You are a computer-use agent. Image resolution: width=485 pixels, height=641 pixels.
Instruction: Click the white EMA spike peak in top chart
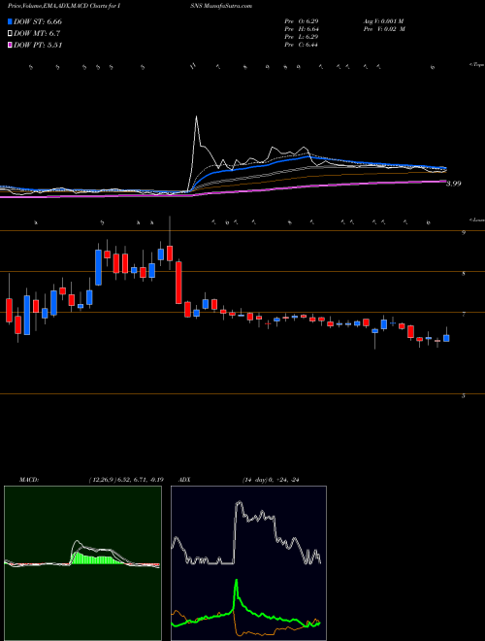point(196,118)
